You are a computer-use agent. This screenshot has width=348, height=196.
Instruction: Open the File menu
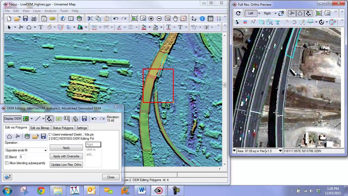(7, 11)
